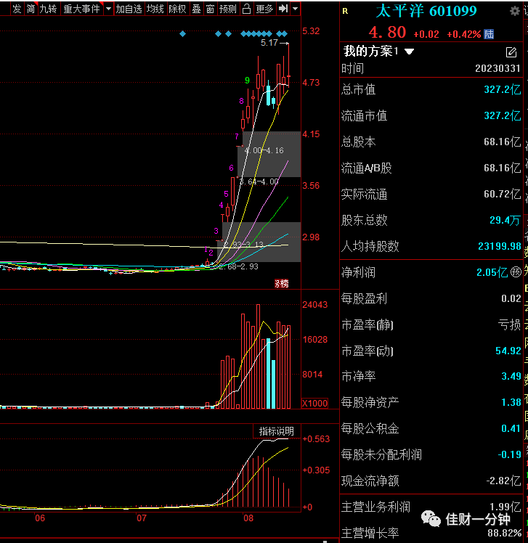Click the 预 icon beside 净利润
Screen dimensions: 528x543
(x=516, y=272)
